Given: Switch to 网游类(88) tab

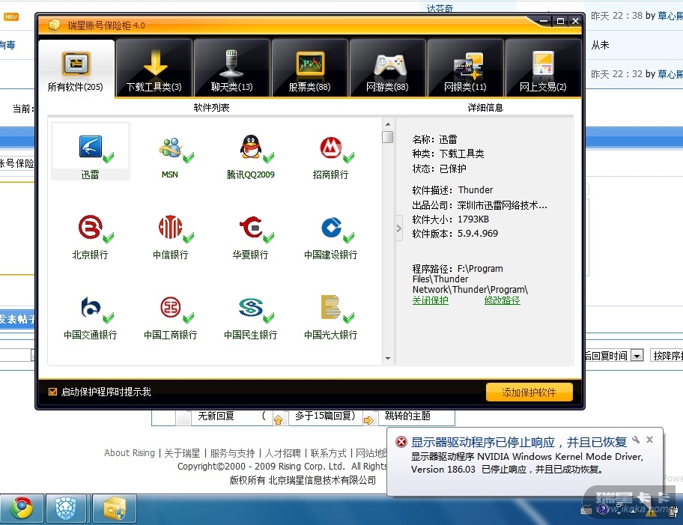Looking at the screenshot, I should [387, 67].
